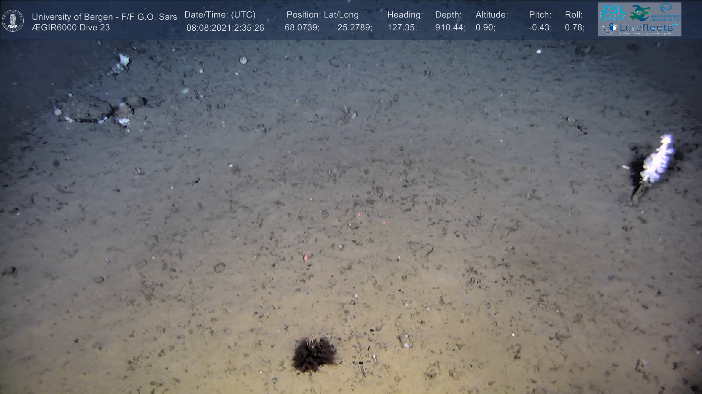Click the ÆGIR6000 Dive 23 label
This screenshot has height=394, width=702.
(71, 28)
